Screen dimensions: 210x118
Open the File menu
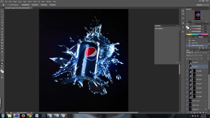pyautogui.click(x=6, y=2)
